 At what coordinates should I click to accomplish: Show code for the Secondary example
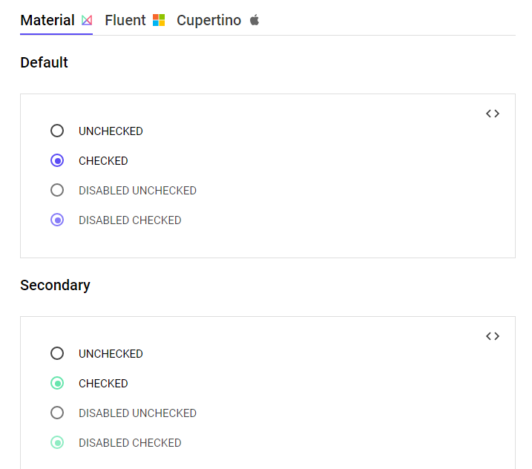click(x=493, y=336)
